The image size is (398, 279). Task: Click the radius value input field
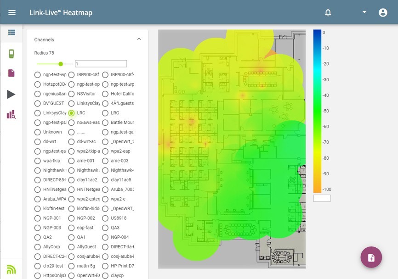pos(101,64)
